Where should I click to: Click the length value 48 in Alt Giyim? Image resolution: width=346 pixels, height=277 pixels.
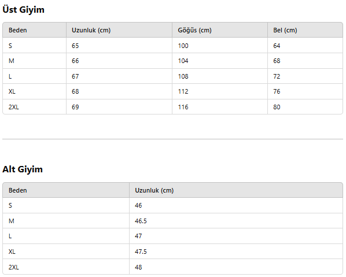pyautogui.click(x=138, y=267)
